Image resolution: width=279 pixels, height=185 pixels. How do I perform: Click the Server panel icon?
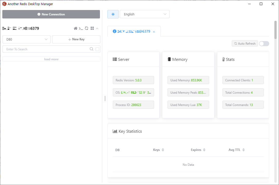point(115,59)
